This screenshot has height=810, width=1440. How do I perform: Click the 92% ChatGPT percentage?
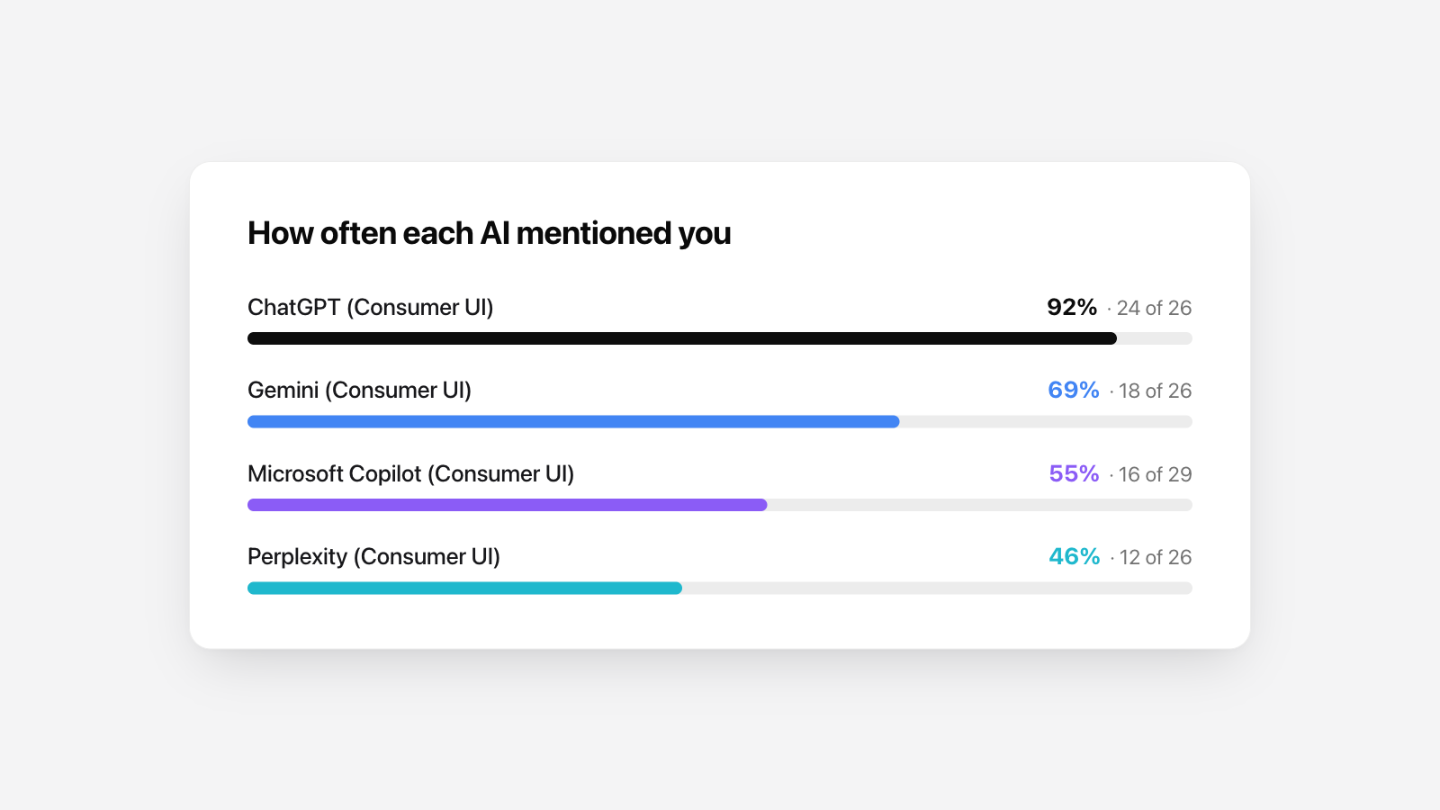coord(1072,308)
